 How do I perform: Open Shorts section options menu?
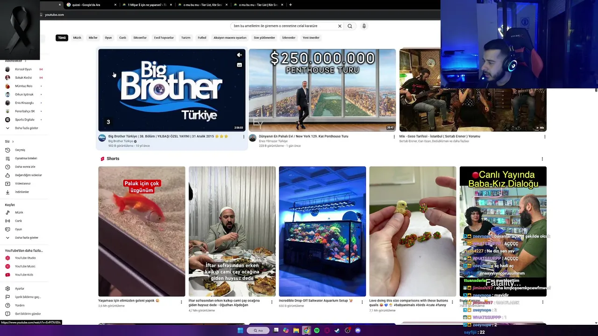542,159
